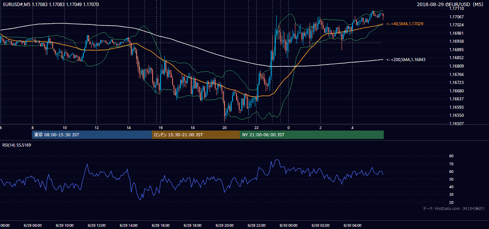Click price axis value 1.16593
The width and height of the screenshot is (489, 229).
pyautogui.click(x=457, y=107)
